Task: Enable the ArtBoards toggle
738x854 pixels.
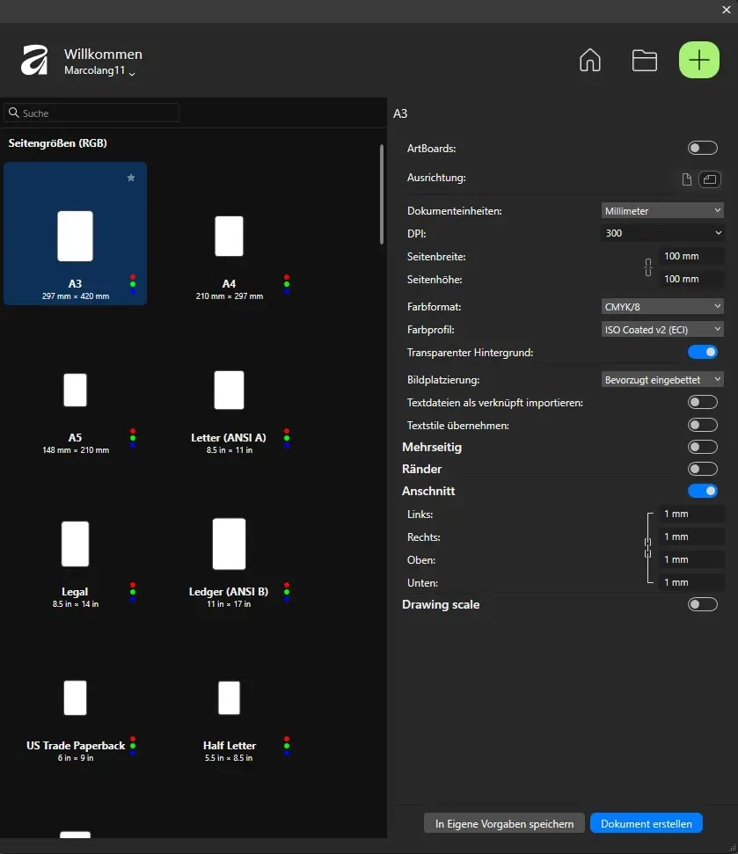Action: click(703, 148)
